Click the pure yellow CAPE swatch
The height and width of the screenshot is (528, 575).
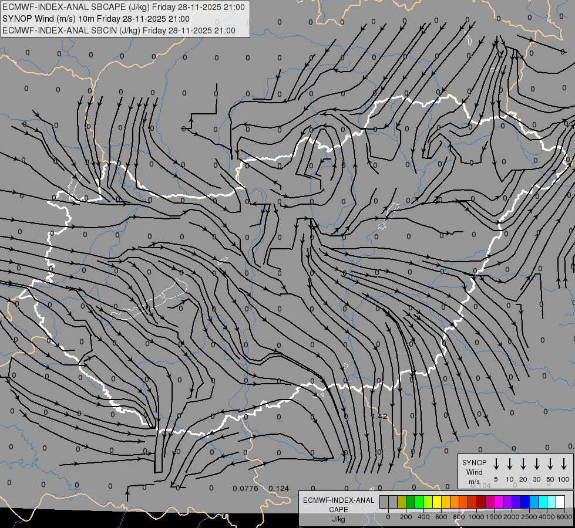[x=437, y=502]
